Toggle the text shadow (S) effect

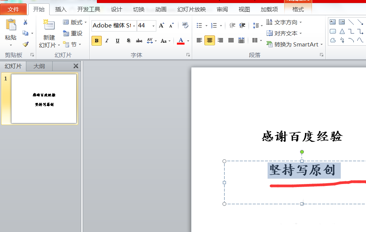(x=128, y=40)
